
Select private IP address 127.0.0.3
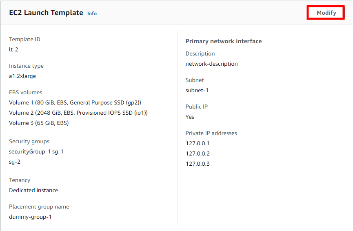(198, 164)
